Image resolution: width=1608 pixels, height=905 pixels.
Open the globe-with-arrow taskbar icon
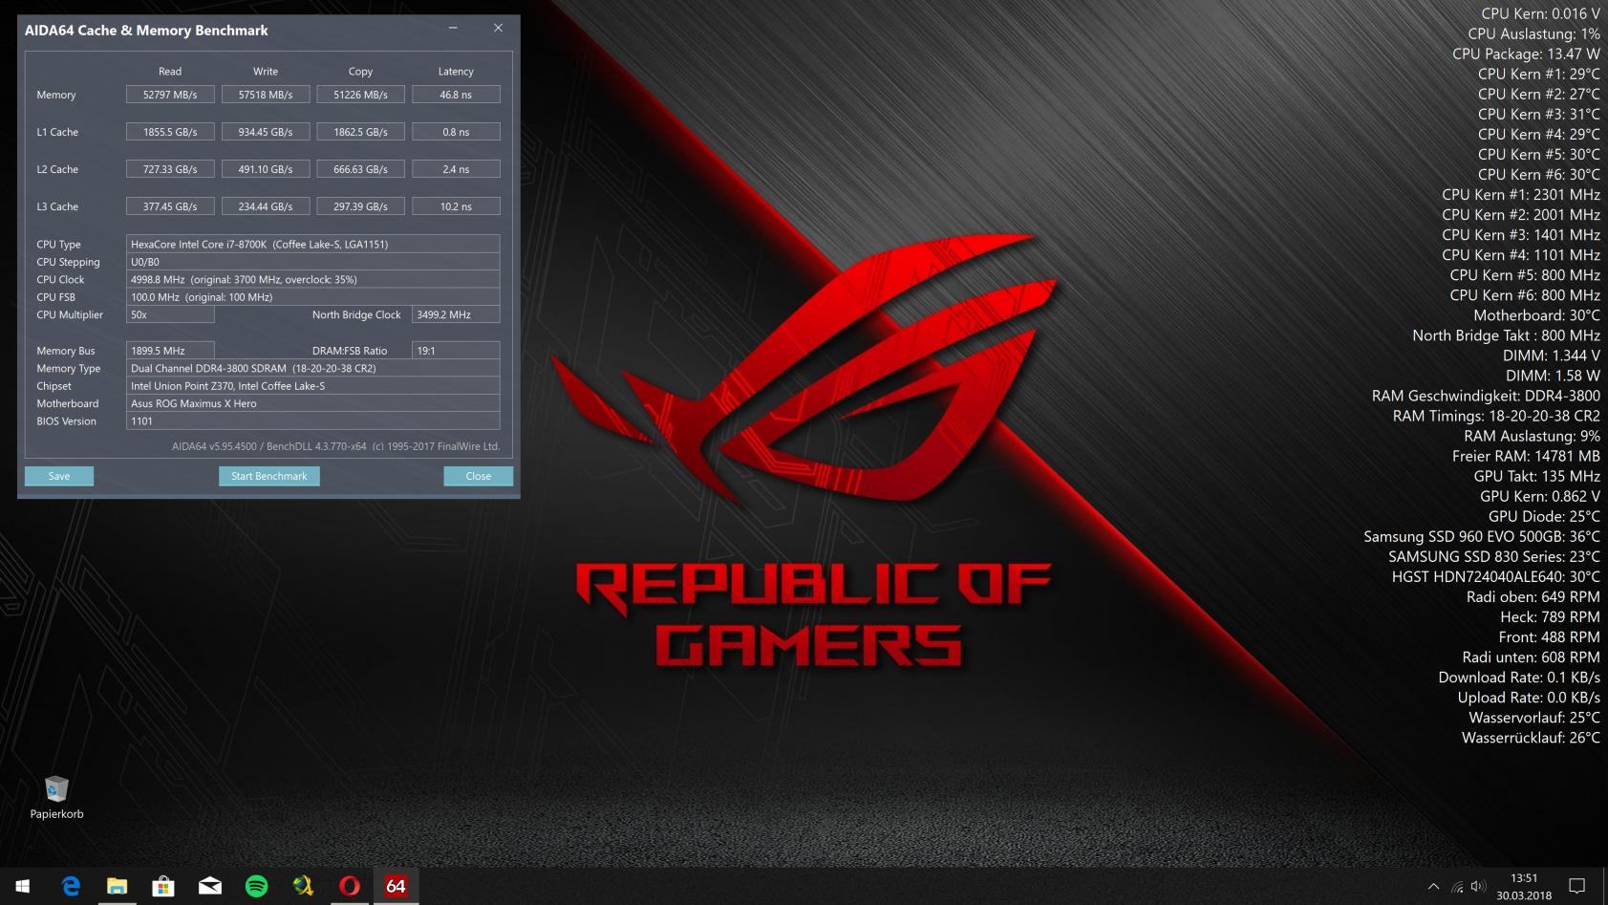point(303,886)
